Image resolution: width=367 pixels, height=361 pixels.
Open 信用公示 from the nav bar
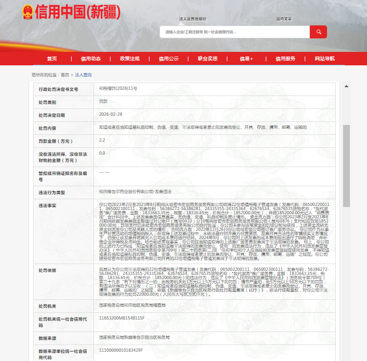pyautogui.click(x=169, y=59)
